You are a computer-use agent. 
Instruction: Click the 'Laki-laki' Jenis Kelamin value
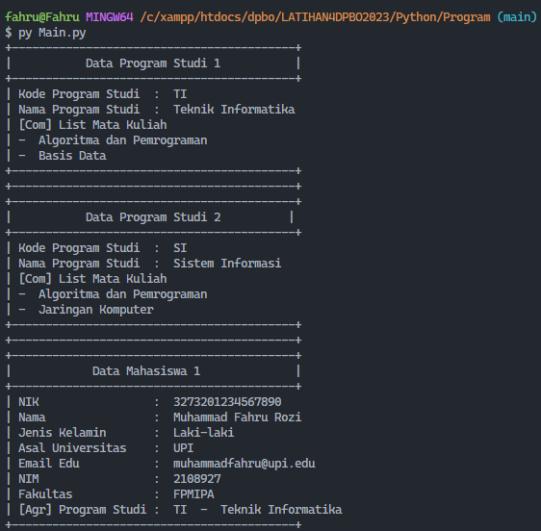[x=203, y=433]
